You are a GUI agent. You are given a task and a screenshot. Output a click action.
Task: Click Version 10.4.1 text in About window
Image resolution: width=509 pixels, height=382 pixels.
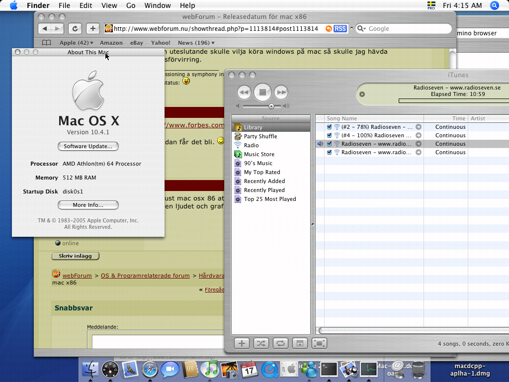coord(88,132)
